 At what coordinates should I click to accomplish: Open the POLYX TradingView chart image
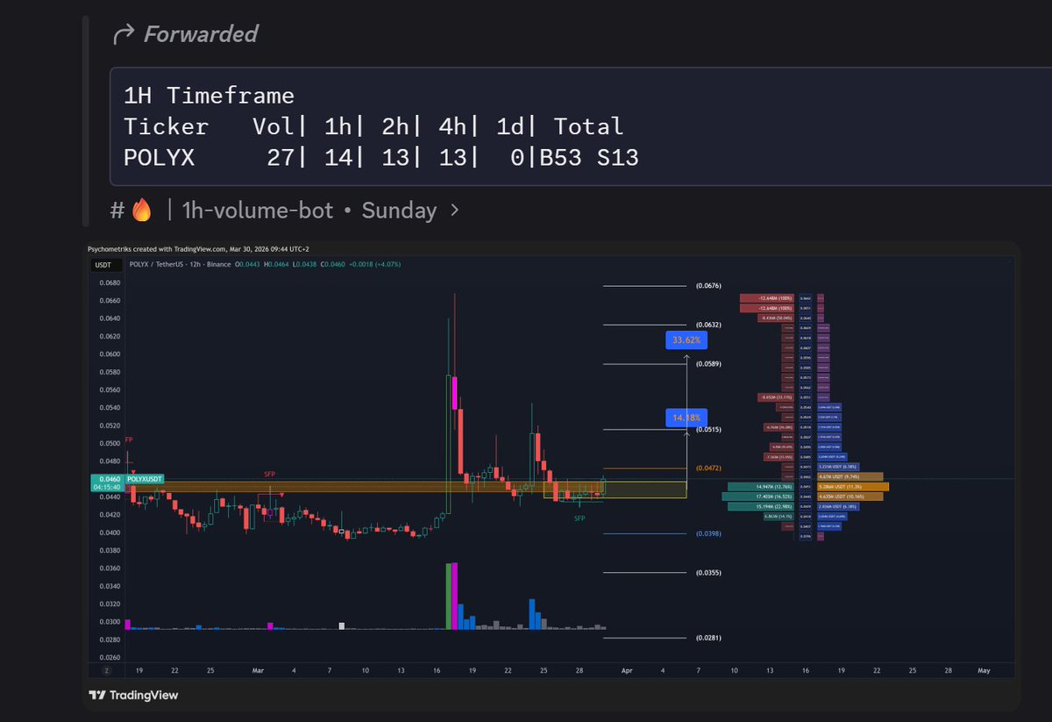coord(551,475)
